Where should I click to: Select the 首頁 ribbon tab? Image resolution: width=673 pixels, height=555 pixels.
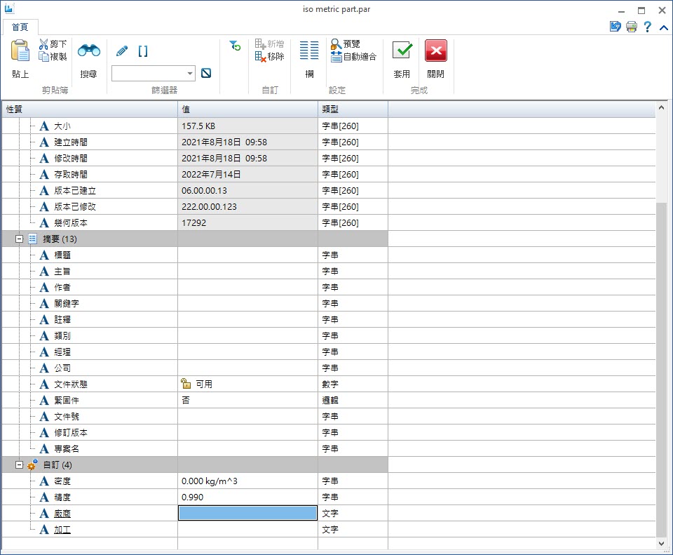click(20, 27)
